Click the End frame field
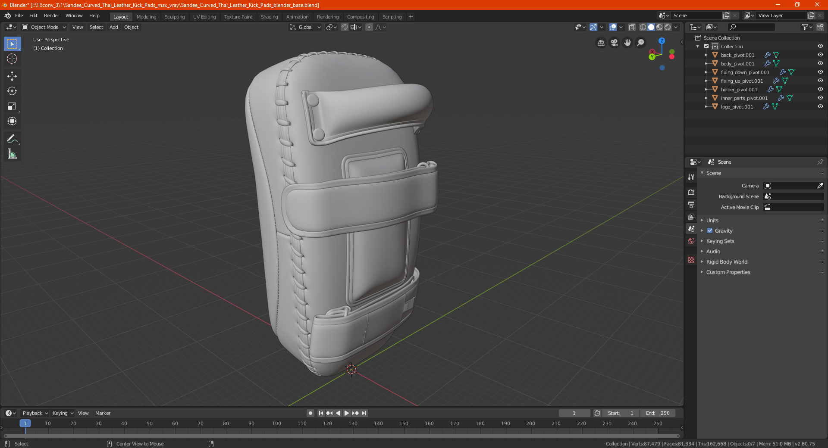 (658, 413)
